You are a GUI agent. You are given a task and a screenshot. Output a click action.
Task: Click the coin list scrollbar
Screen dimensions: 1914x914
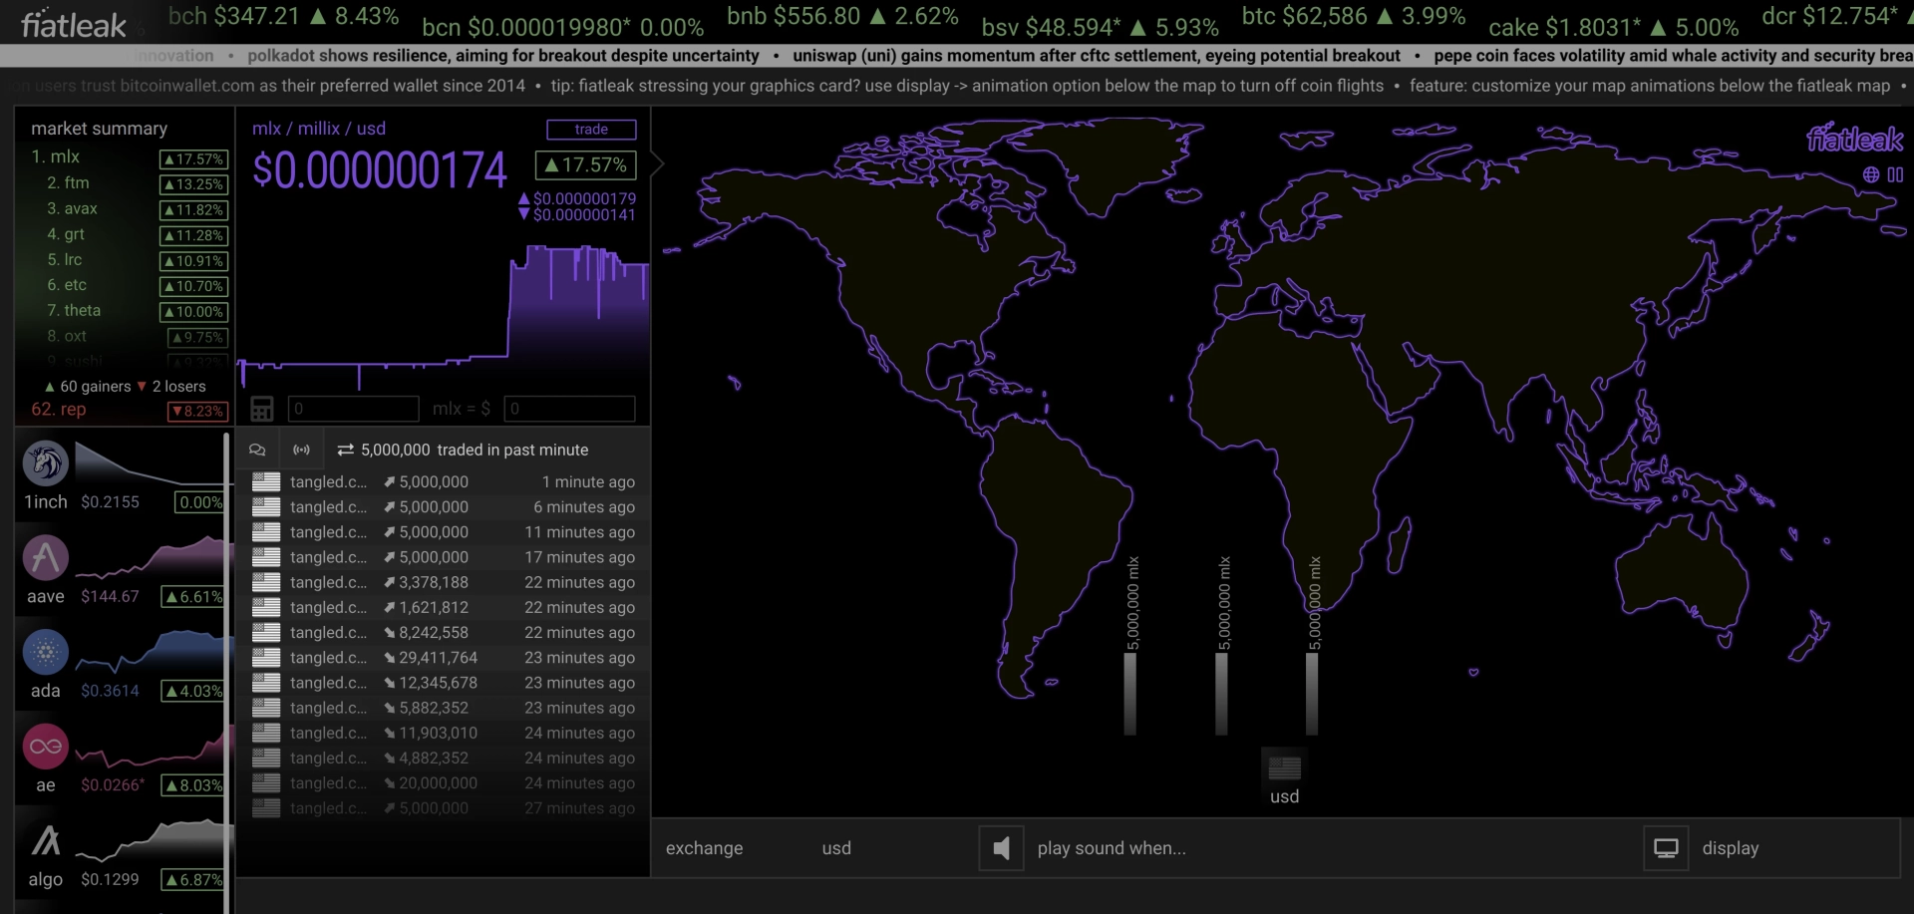coord(227,673)
